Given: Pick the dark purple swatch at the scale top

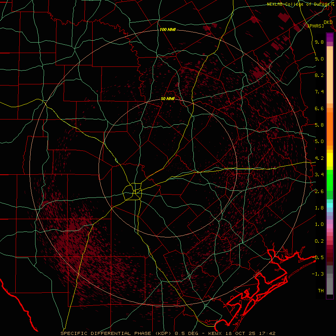Looking at the screenshot, I should (330, 35).
